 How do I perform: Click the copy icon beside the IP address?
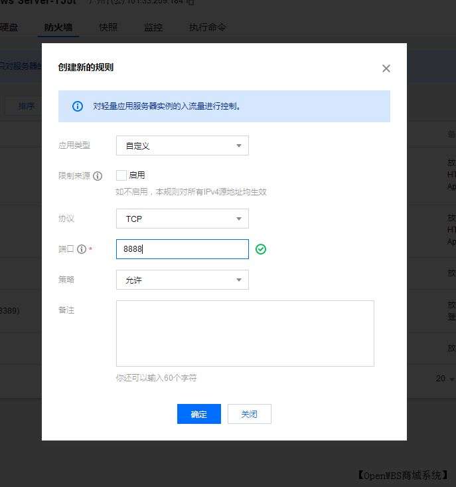tap(191, 2)
